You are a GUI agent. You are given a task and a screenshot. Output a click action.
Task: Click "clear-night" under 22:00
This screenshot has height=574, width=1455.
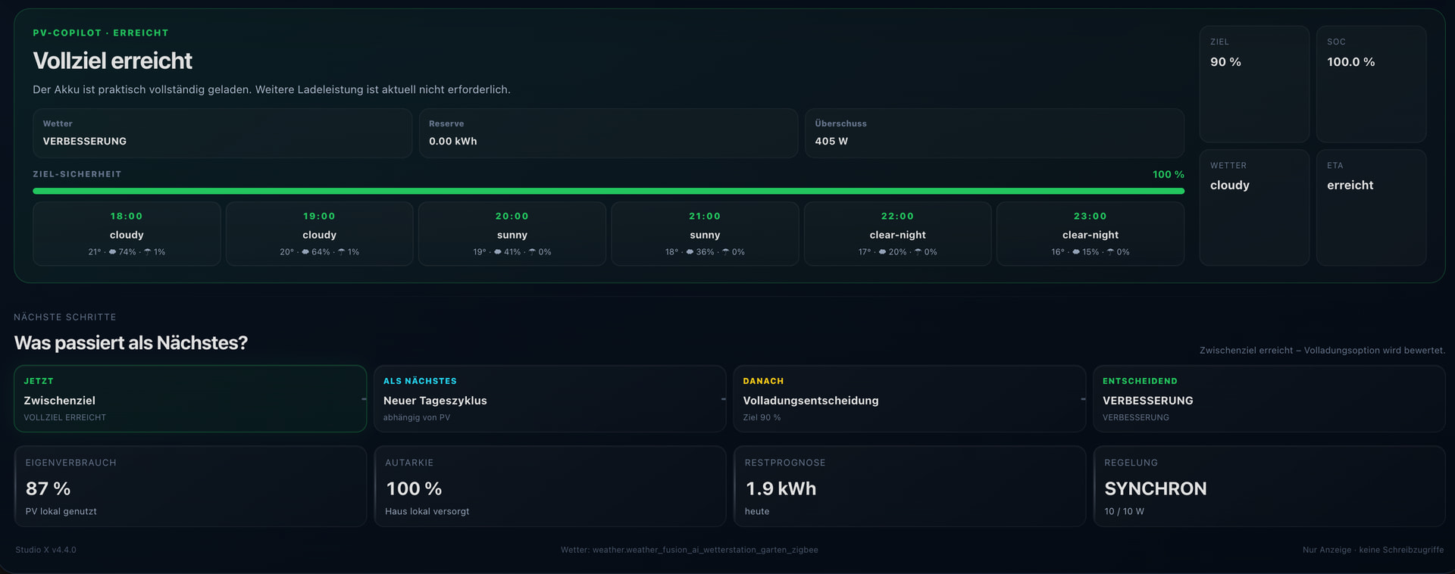897,236
